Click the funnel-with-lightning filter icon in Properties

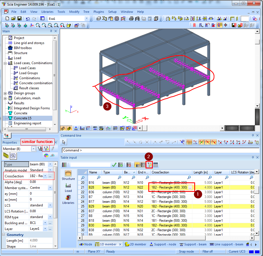(x=46, y=149)
